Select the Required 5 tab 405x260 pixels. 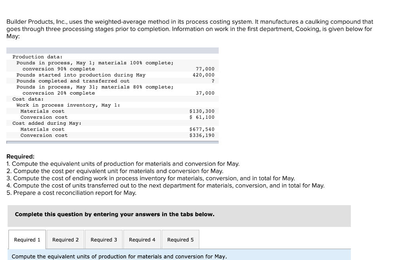[x=180, y=239]
